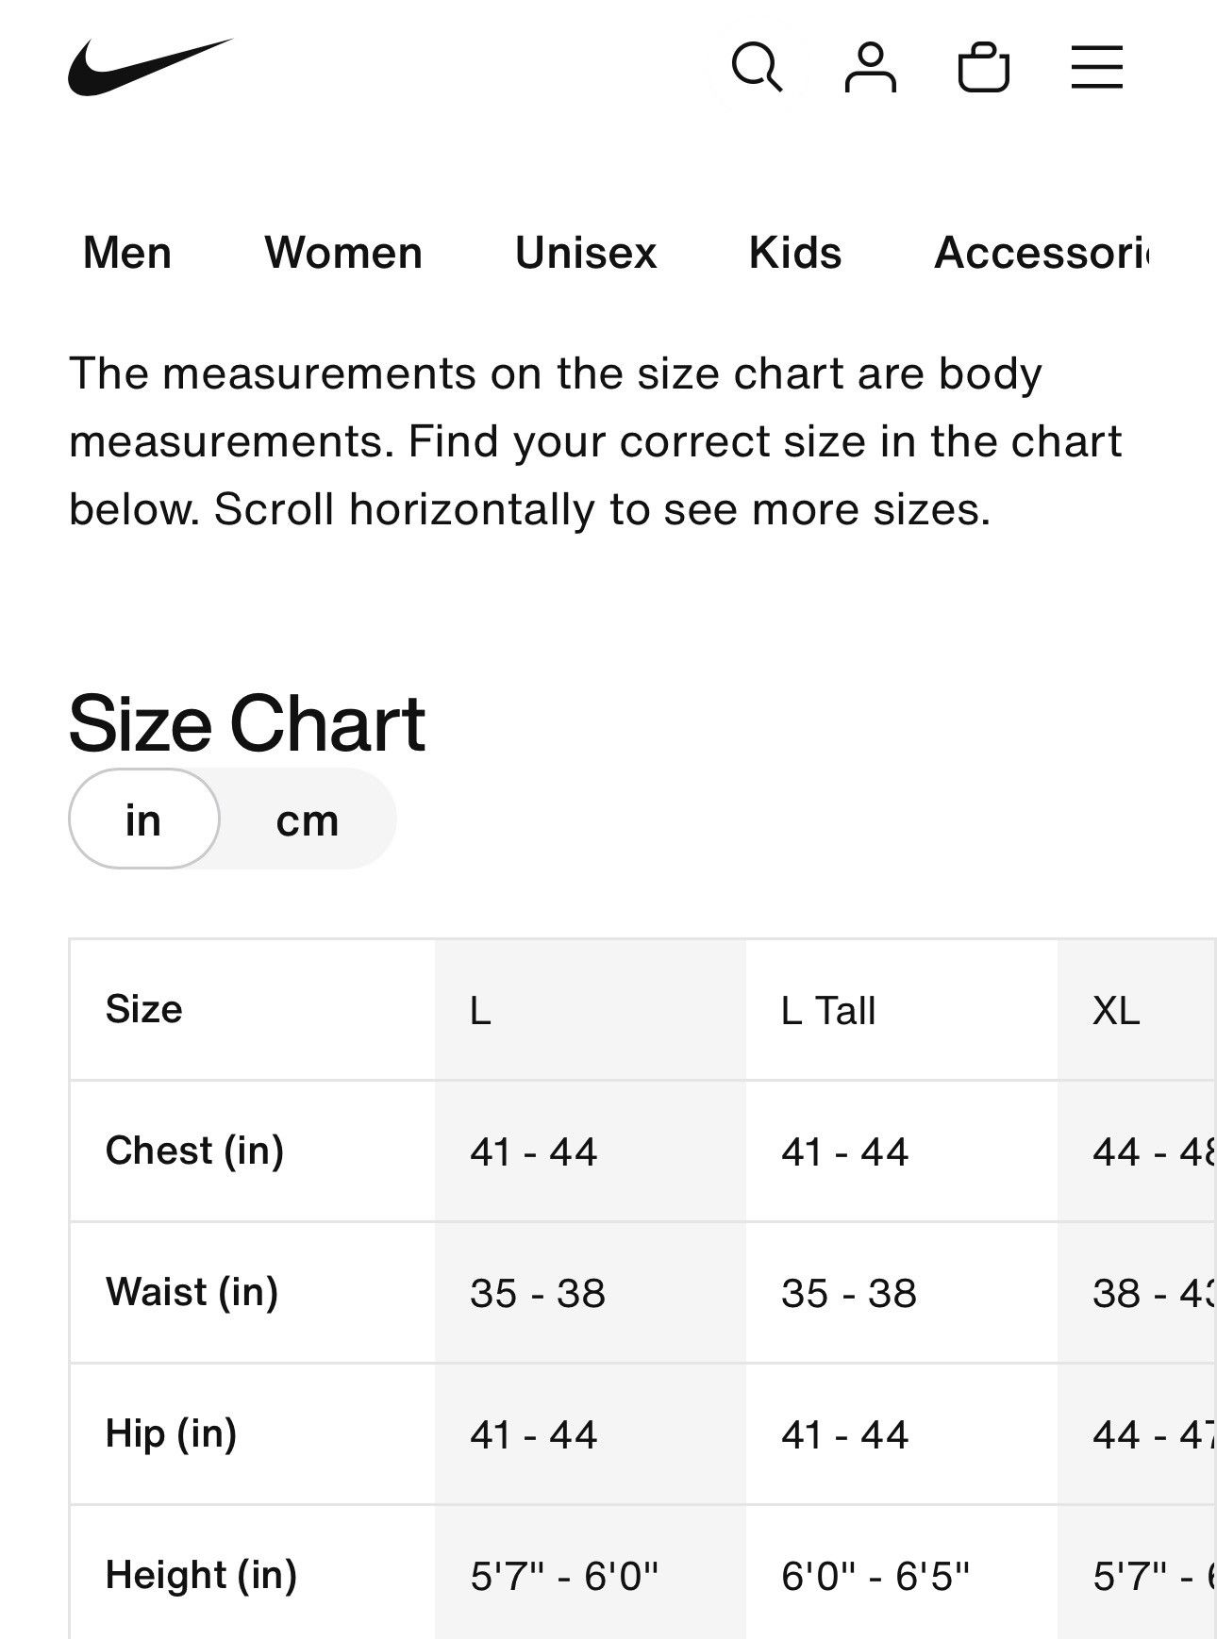Click the L size column header
The height and width of the screenshot is (1639, 1217).
click(481, 1011)
